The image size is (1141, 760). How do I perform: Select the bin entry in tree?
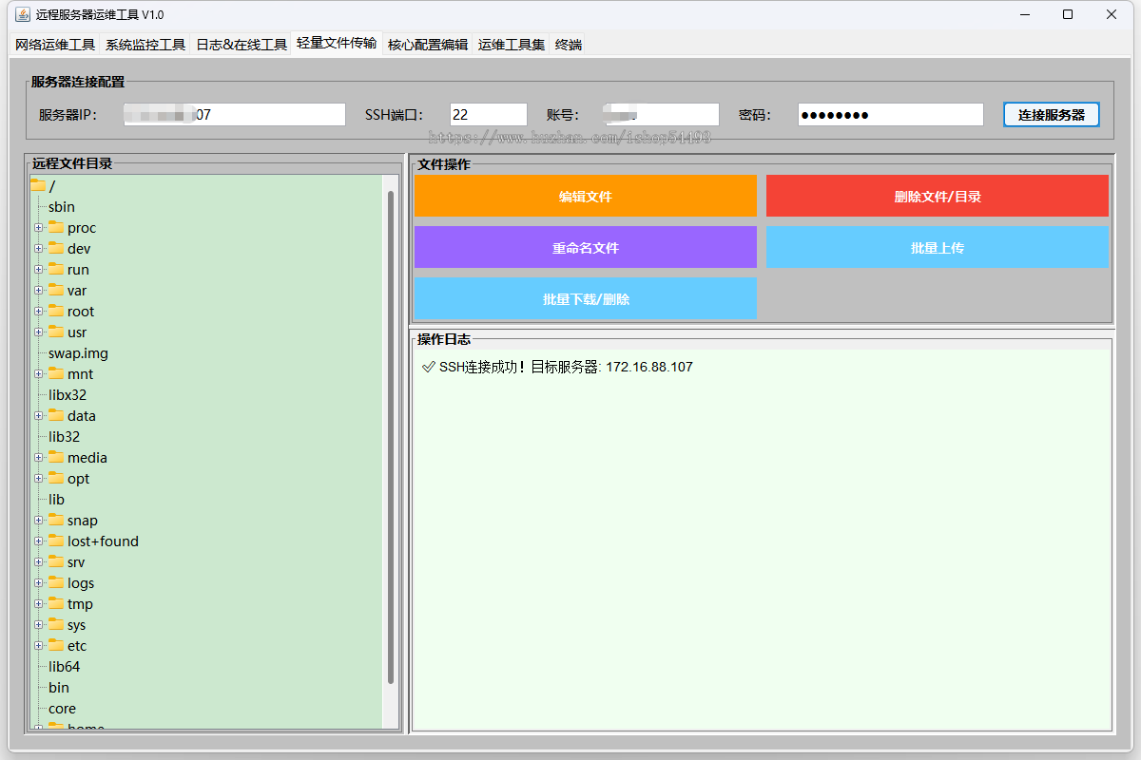click(x=59, y=688)
